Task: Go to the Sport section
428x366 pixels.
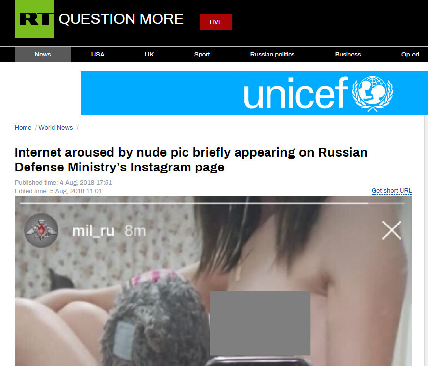Action: 202,55
